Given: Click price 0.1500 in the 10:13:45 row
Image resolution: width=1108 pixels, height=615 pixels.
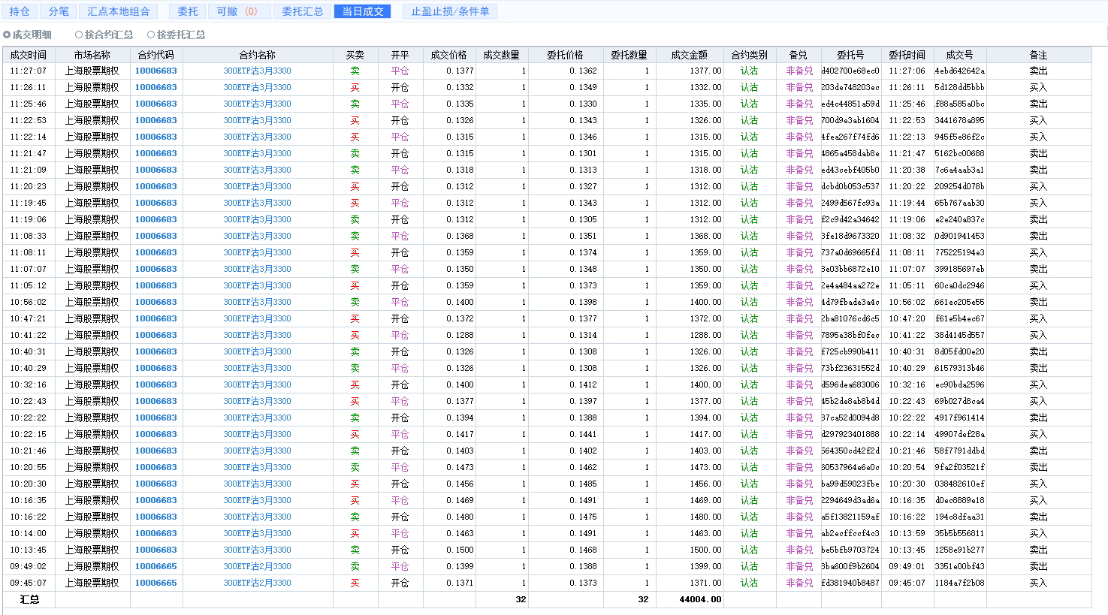Looking at the screenshot, I should point(460,550).
